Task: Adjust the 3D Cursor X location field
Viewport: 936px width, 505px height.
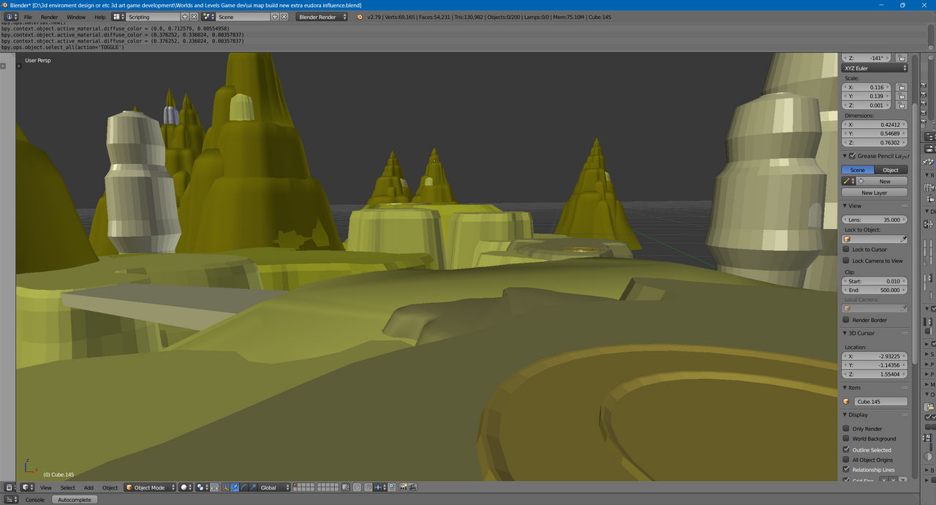Action: pos(875,356)
